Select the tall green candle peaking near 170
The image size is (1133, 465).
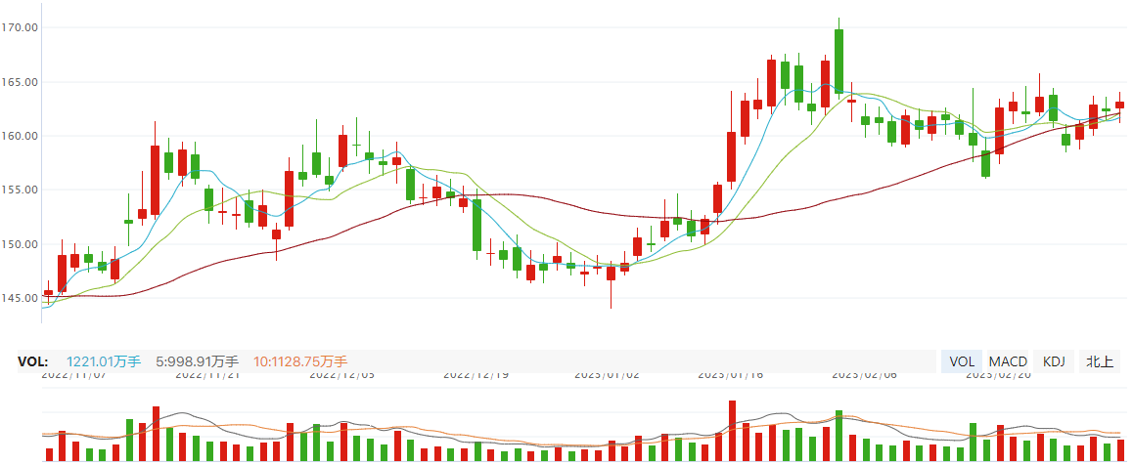tap(838, 61)
